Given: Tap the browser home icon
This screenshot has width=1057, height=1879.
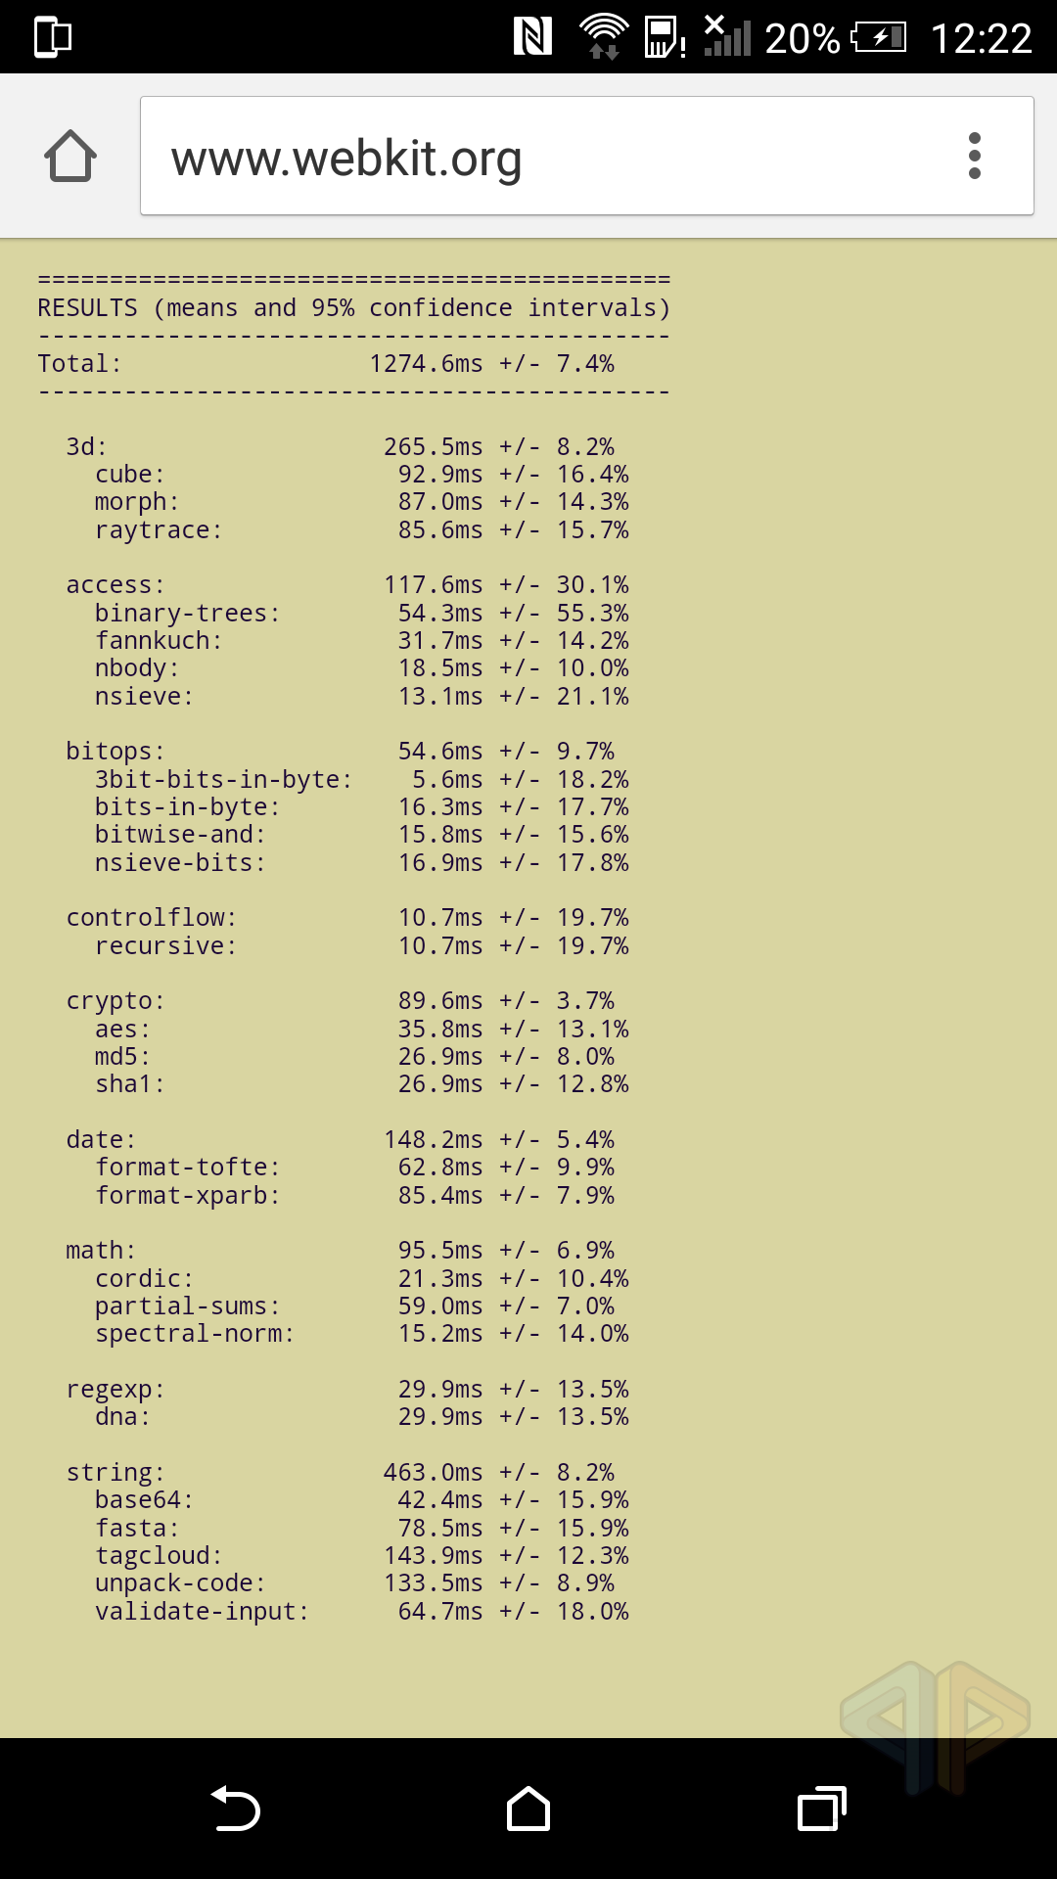Looking at the screenshot, I should 70,156.
